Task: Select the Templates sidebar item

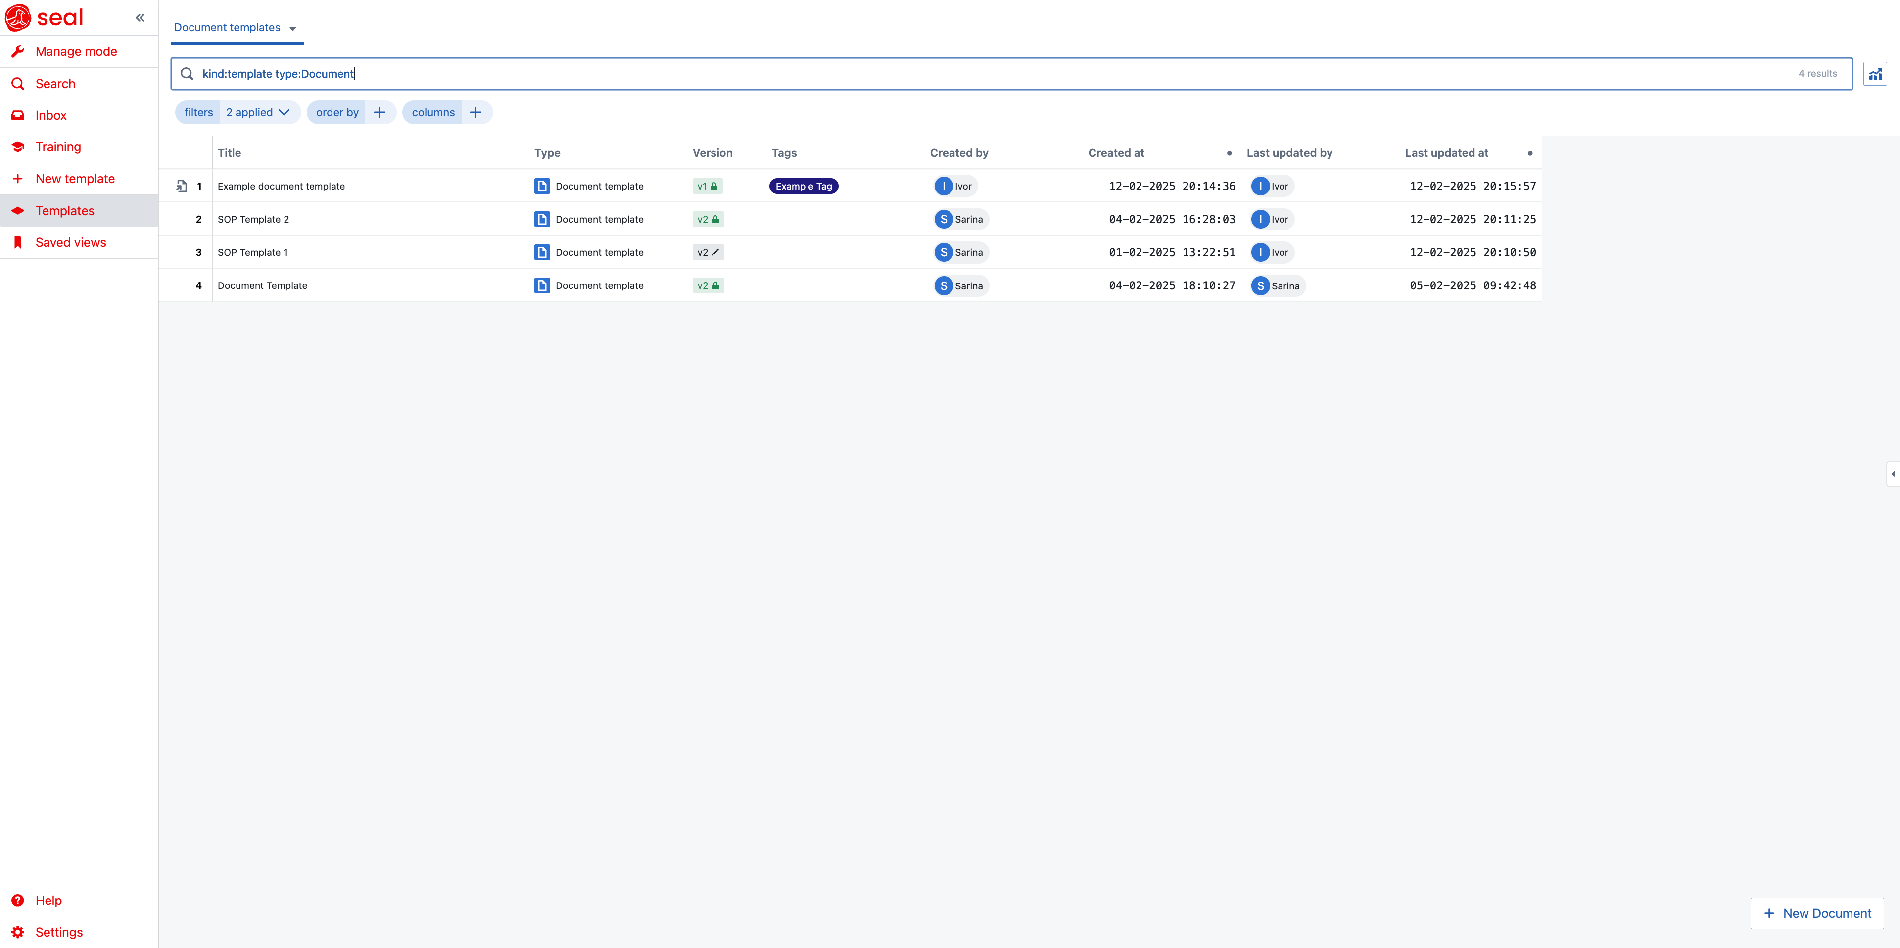Action: pyautogui.click(x=79, y=210)
